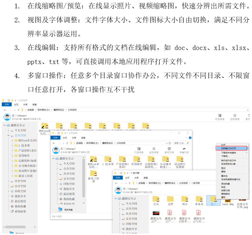
Task: Select 我的收藏 in the leftmost tree
Action: tap(20, 206)
